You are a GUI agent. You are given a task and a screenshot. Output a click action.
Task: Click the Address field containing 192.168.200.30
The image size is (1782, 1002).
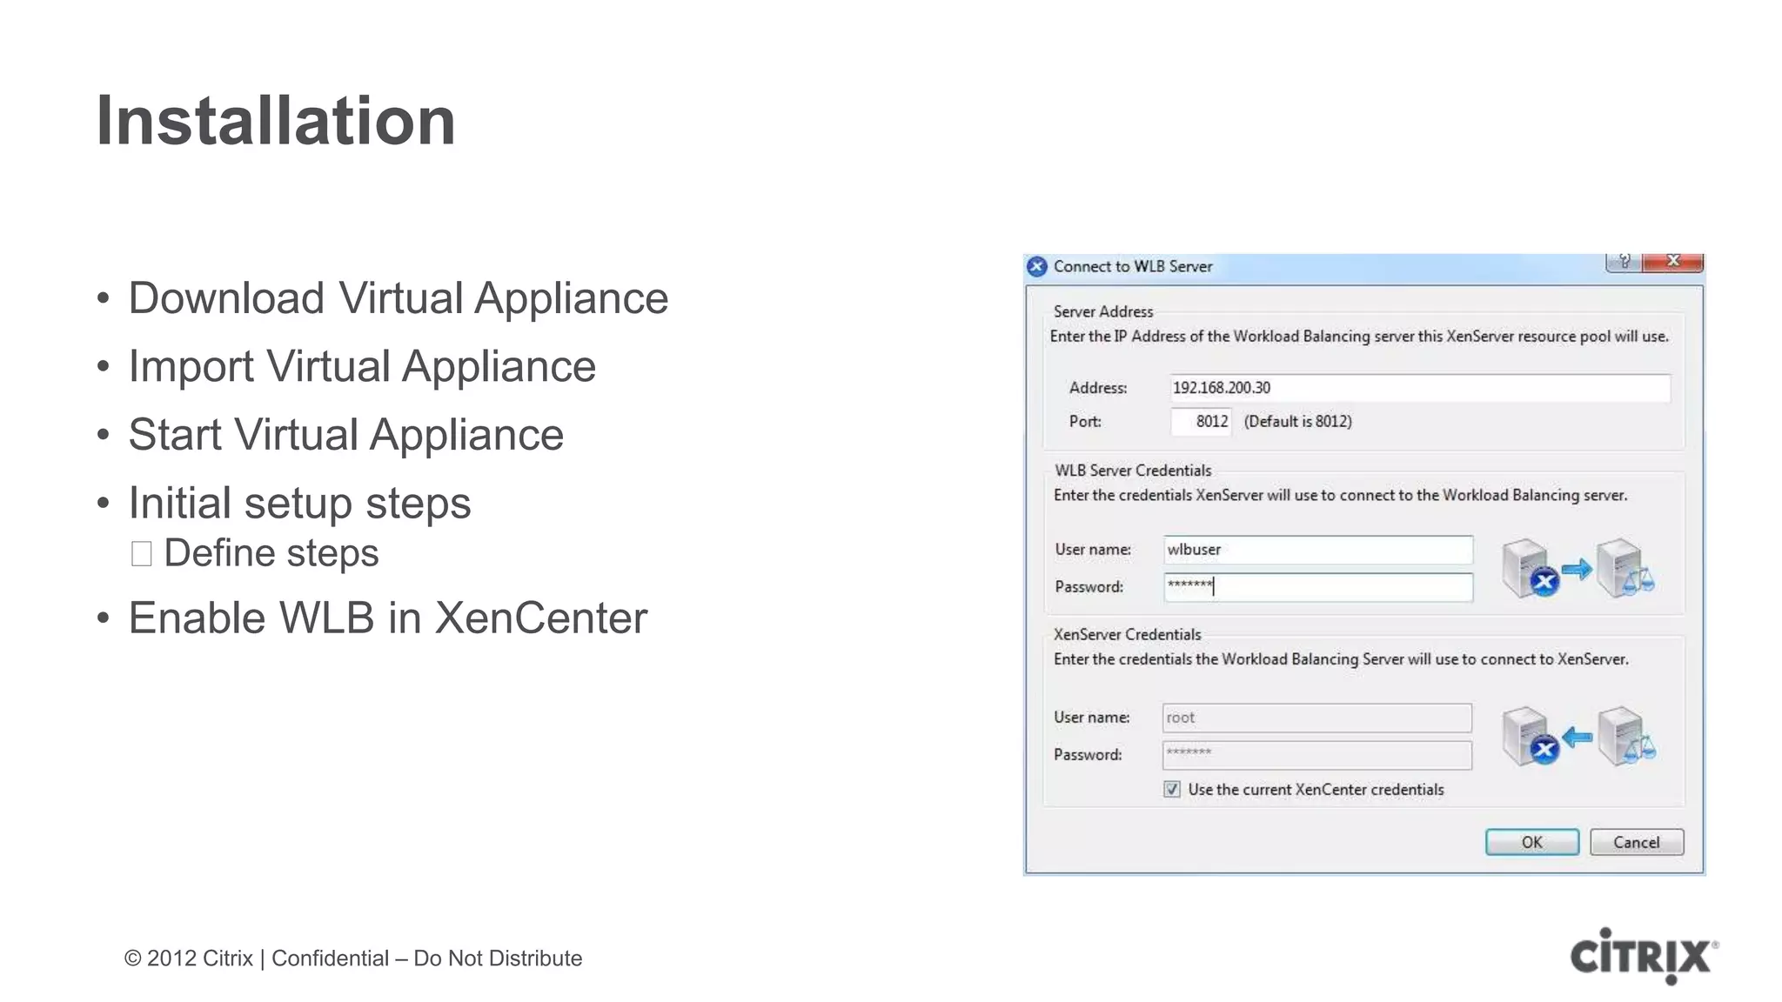pos(1419,388)
